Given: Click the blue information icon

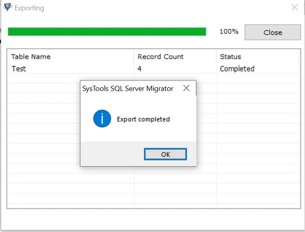Looking at the screenshot, I should tap(102, 119).
